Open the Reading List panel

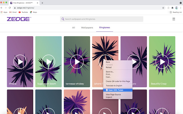(x=175, y=12)
